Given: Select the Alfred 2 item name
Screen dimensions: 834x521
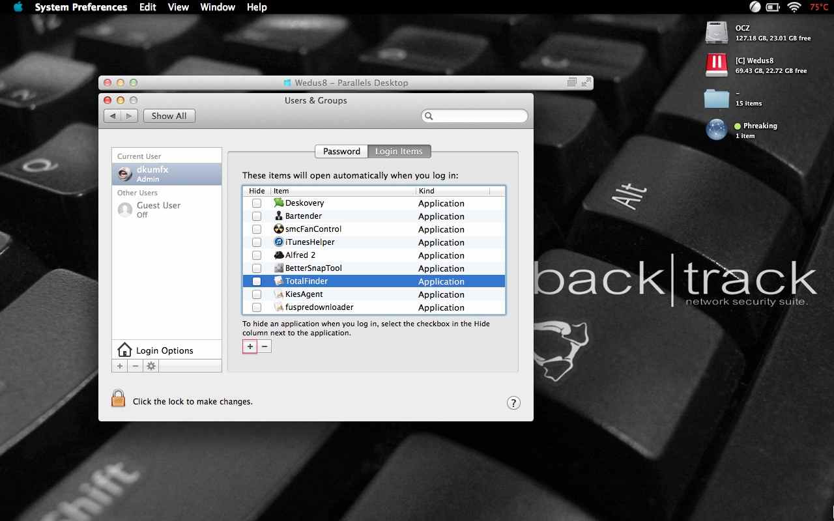Looking at the screenshot, I should tap(300, 255).
